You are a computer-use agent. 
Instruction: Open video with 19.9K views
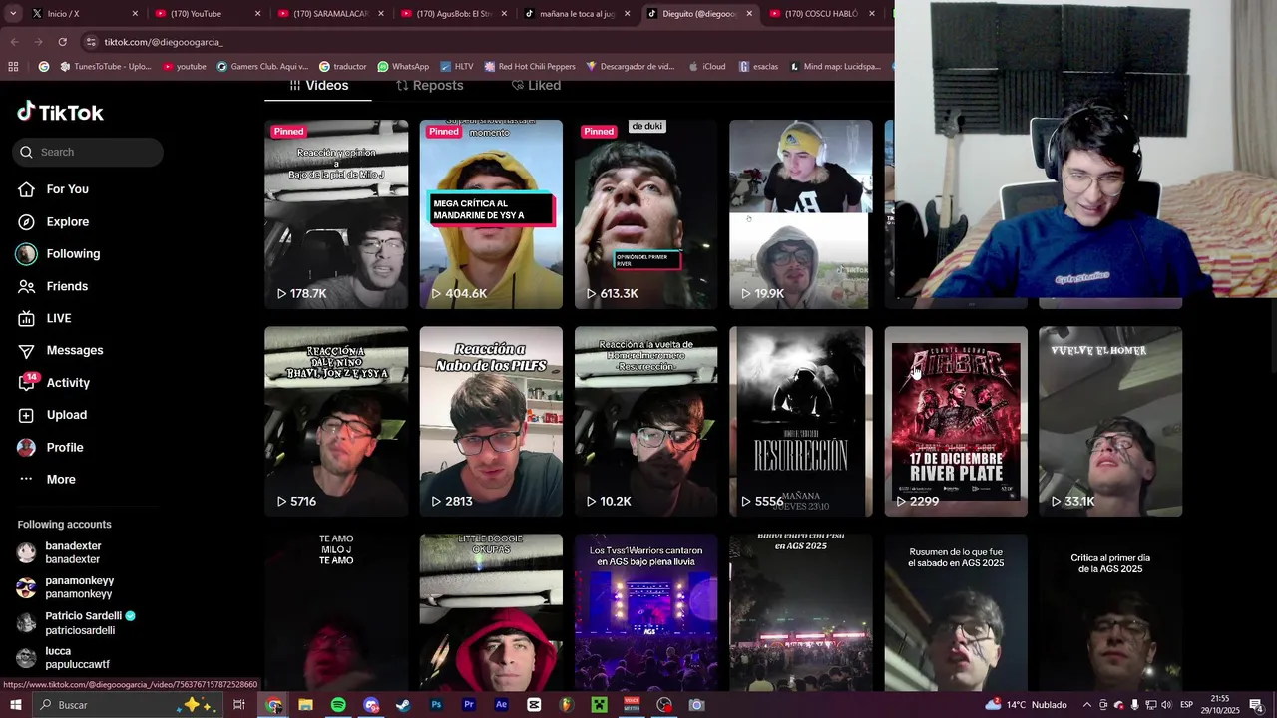coord(800,214)
